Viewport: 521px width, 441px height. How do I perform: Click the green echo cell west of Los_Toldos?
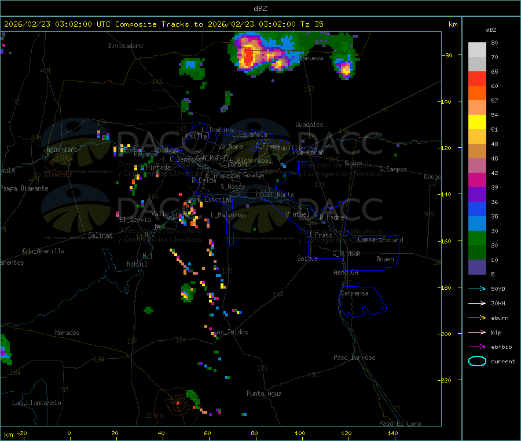click(x=148, y=310)
